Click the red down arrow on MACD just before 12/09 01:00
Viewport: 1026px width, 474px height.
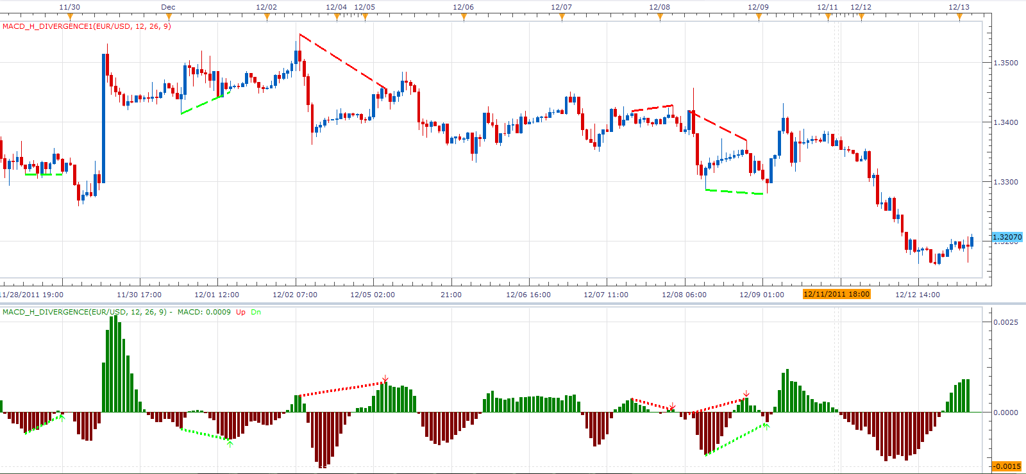point(746,393)
